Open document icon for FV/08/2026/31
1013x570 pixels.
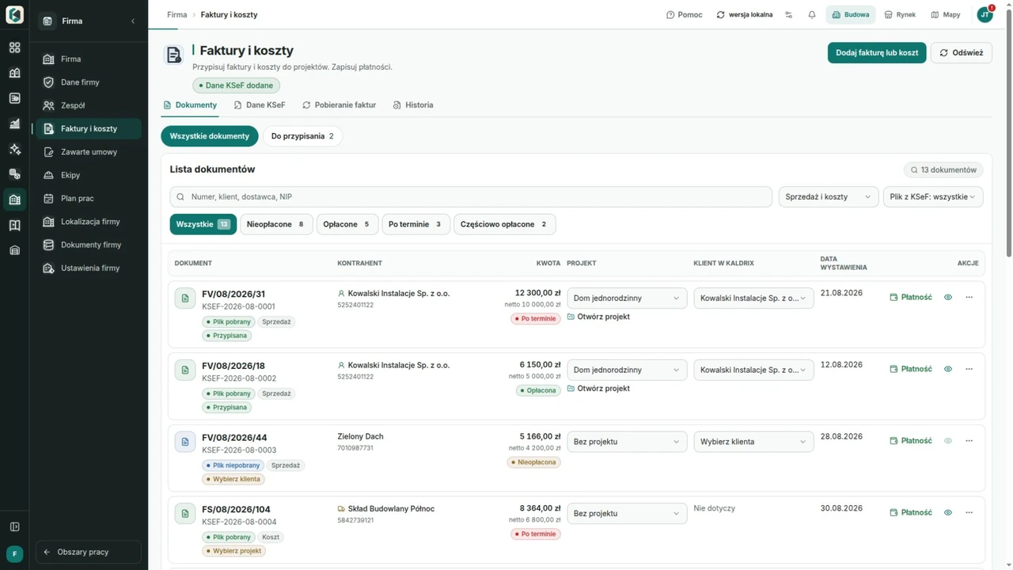tap(185, 298)
